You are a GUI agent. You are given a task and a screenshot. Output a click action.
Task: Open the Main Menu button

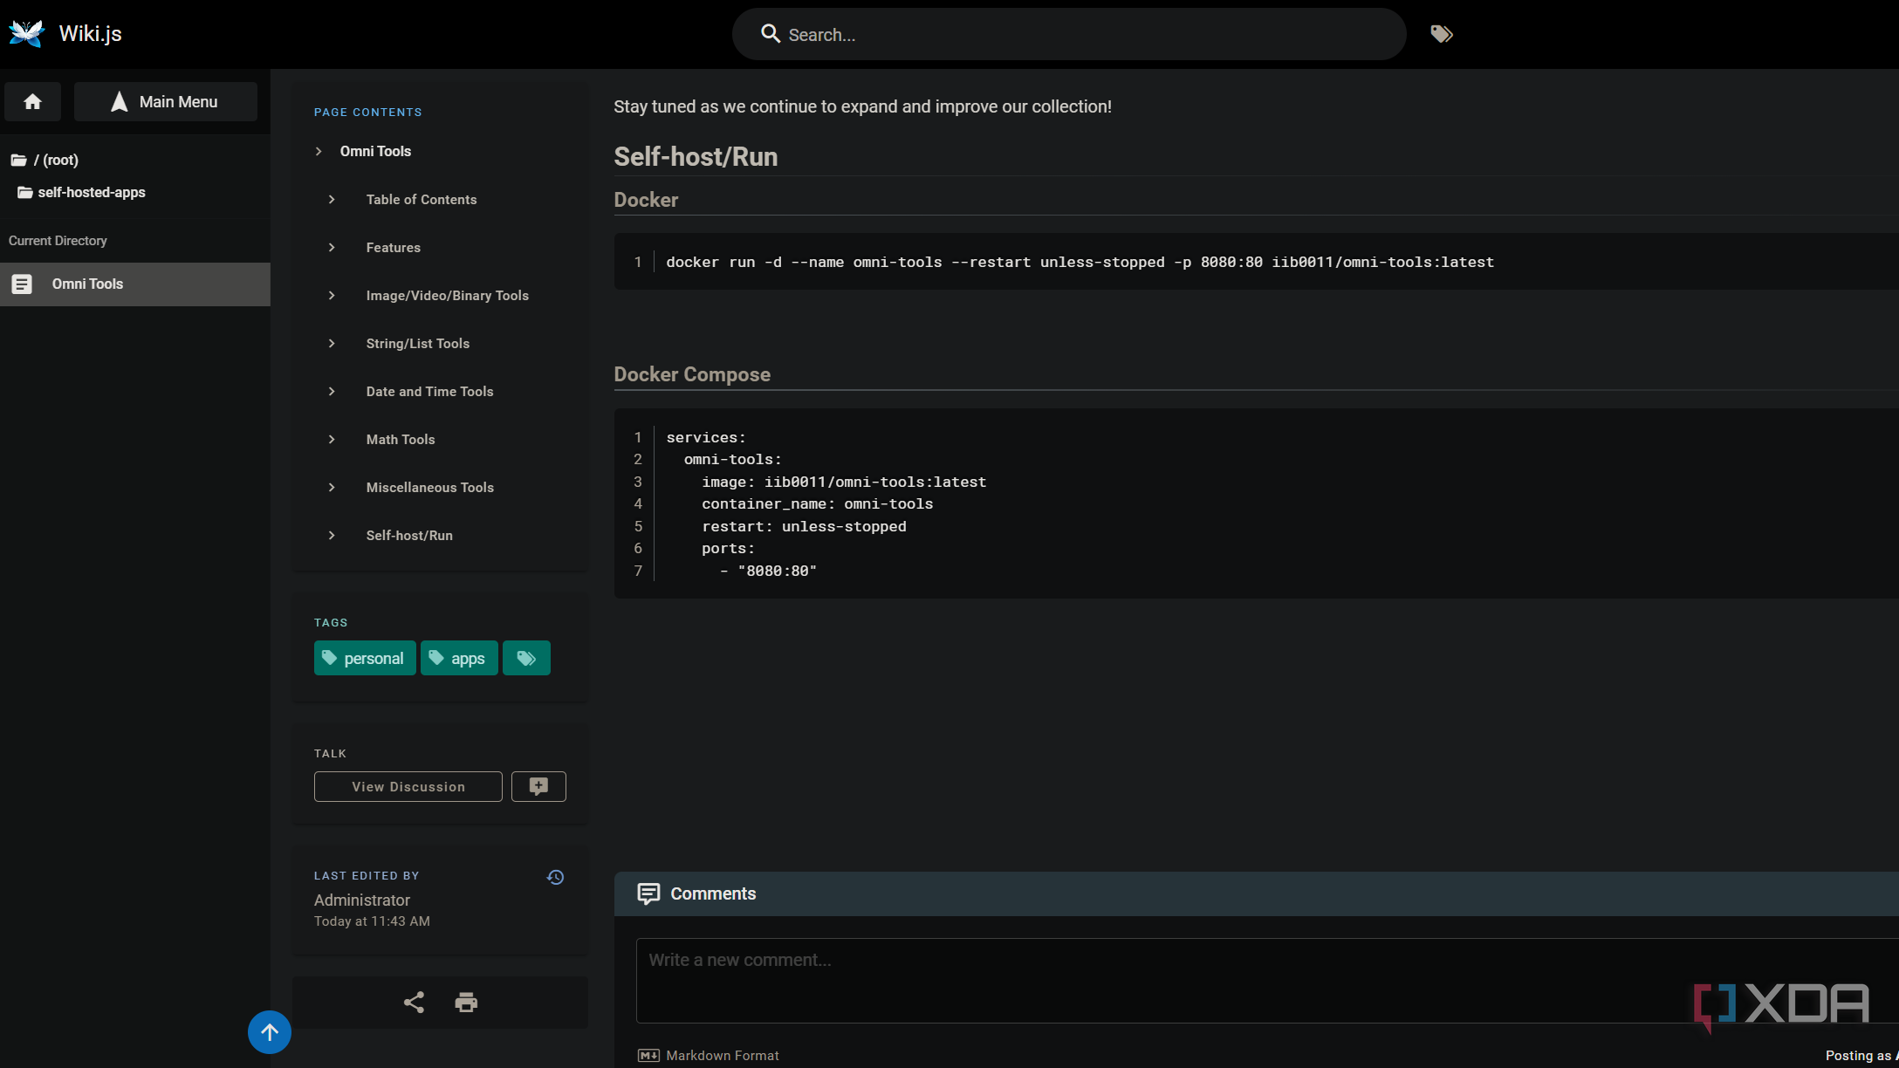(165, 102)
